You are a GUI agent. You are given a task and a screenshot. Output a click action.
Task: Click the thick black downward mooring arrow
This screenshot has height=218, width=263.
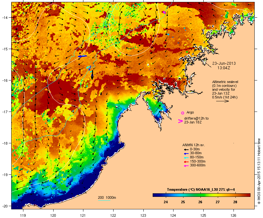coord(92,75)
